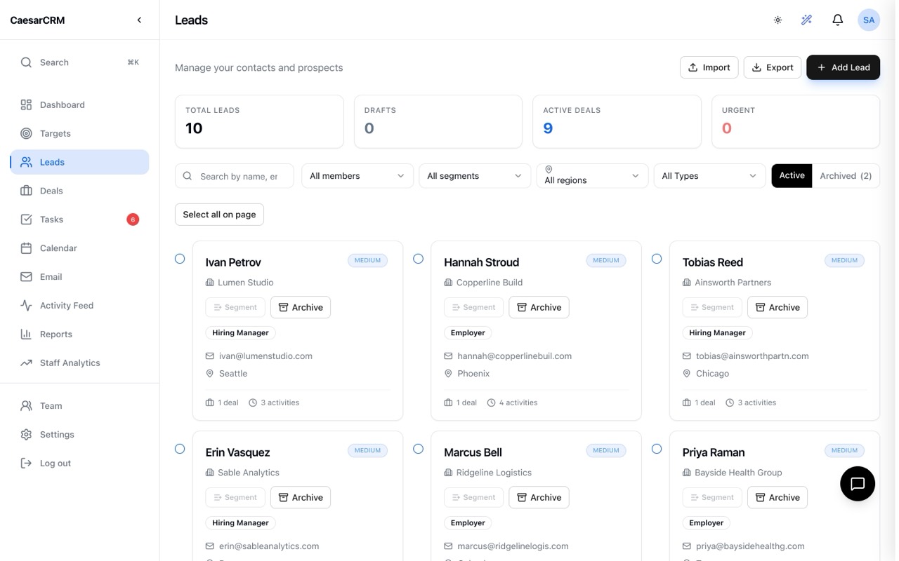Archive the Tobias Reed lead
The width and height of the screenshot is (899, 561).
pyautogui.click(x=777, y=307)
